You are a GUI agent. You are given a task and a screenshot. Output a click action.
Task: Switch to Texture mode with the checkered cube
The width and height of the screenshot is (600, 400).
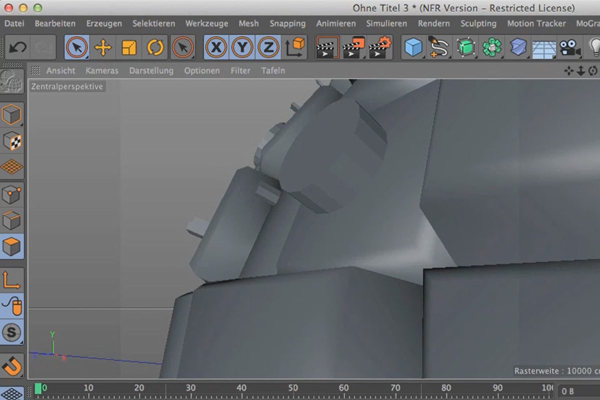coord(11,141)
